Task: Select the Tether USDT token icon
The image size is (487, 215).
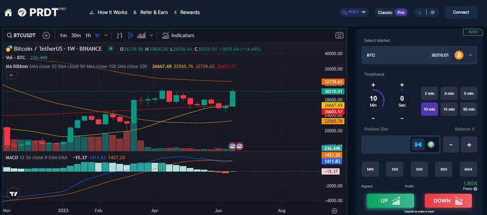Action: [430, 144]
